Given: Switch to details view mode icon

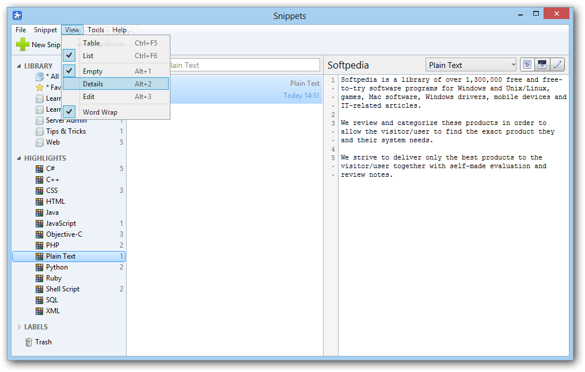Looking at the screenshot, I should tap(542, 64).
